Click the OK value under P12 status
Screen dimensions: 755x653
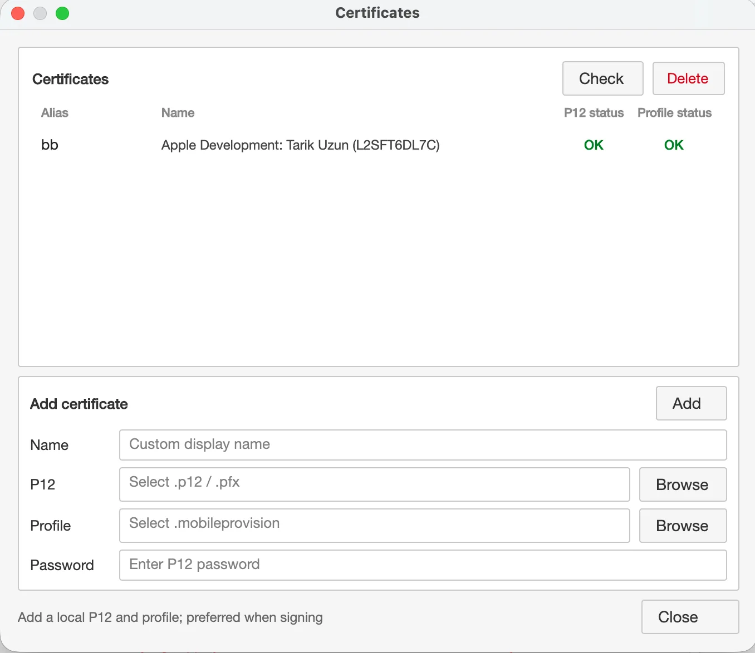tap(594, 145)
